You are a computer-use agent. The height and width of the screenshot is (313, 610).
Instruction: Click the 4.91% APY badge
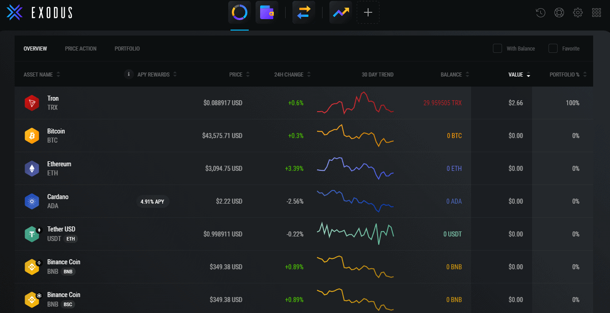(x=153, y=201)
